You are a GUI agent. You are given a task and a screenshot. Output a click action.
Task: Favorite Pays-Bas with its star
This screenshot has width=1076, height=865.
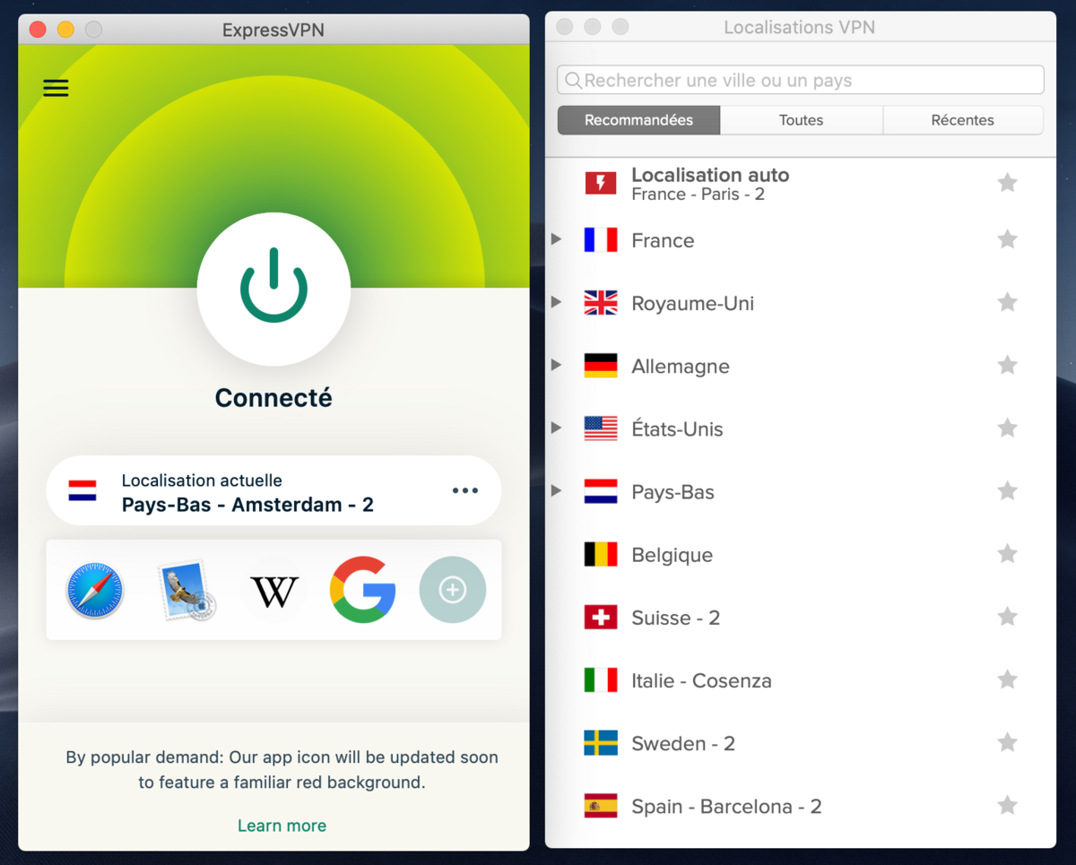pyautogui.click(x=1007, y=490)
